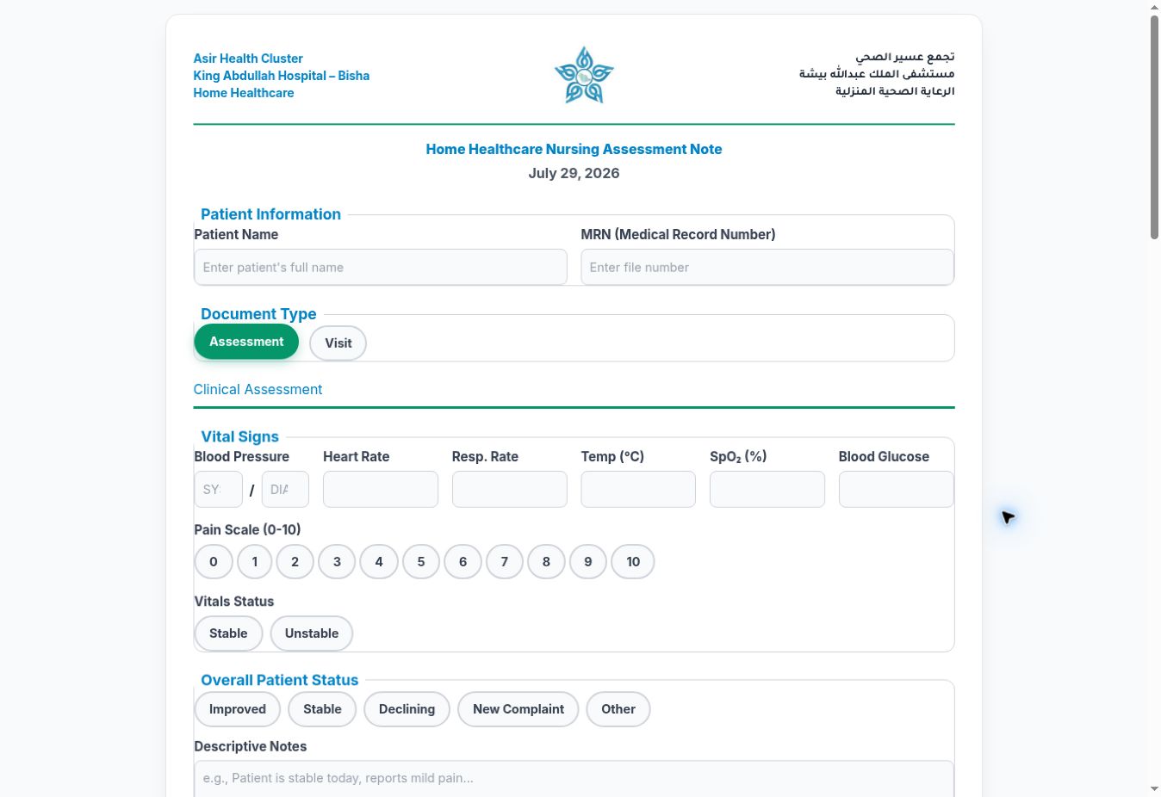Choose pain scale value 5
The height and width of the screenshot is (797, 1161).
coord(421,562)
